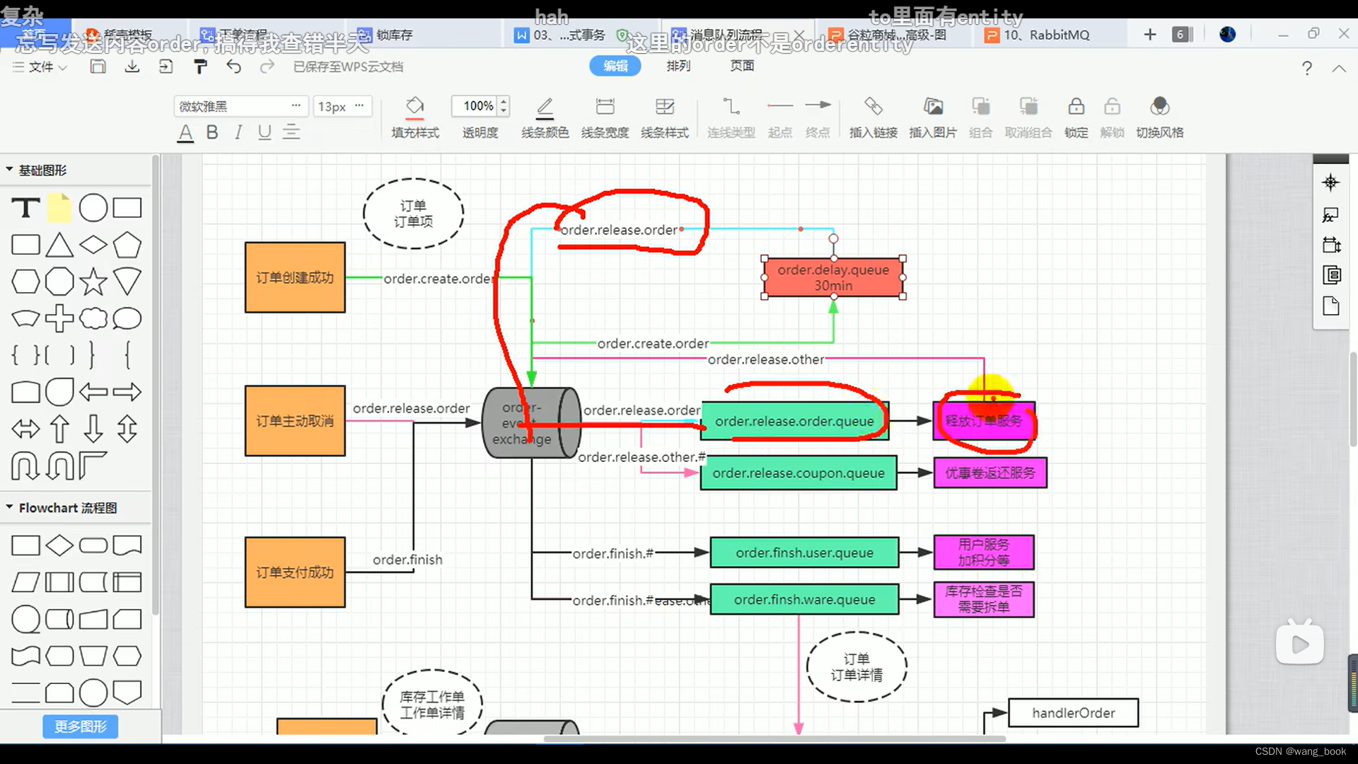The image size is (1358, 764).
Task: Open the help question mark icon
Action: tap(1307, 68)
